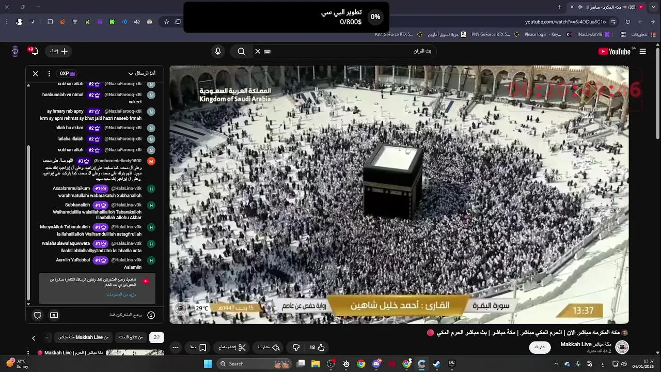Click the browser address bar URL

[x=565, y=22]
